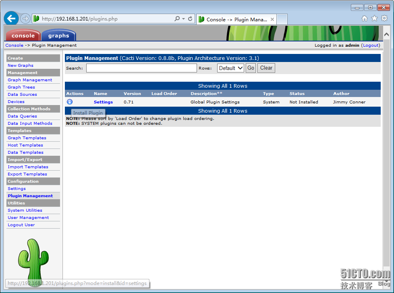Click the Cacti favicon in the address bar
The height and width of the screenshot is (293, 394).
[36, 19]
